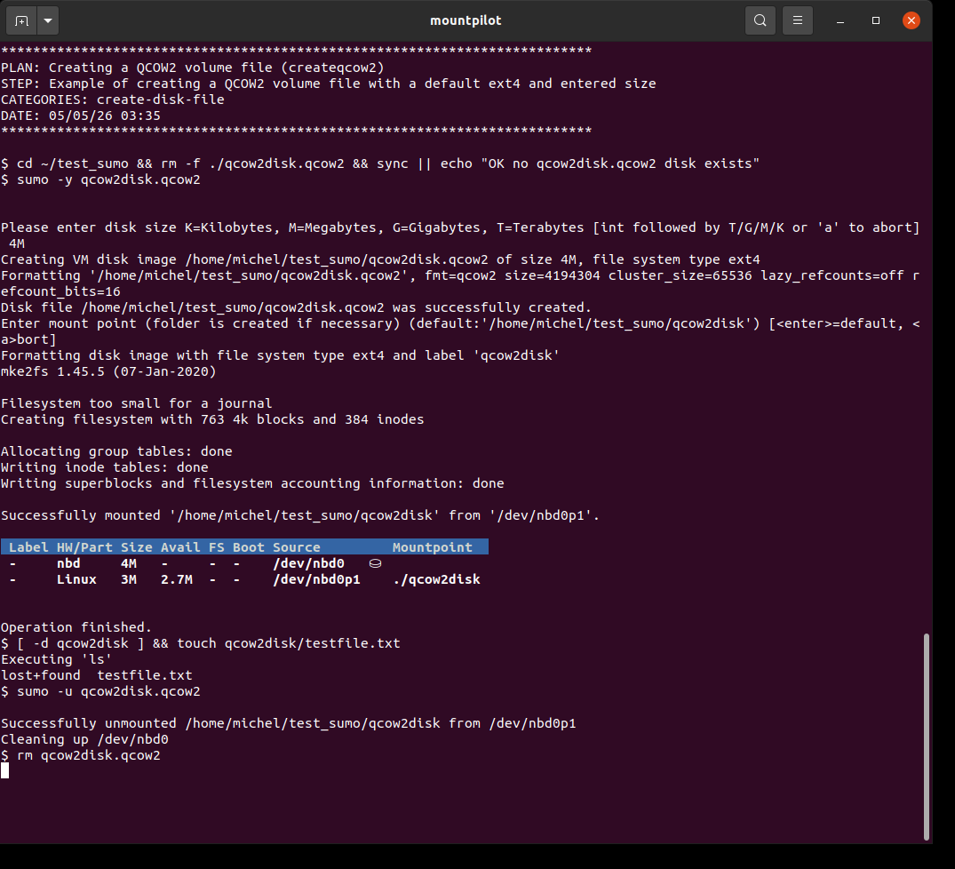Click the terminal vertical scrollbar
Screen dimensions: 955x869
coord(927,737)
